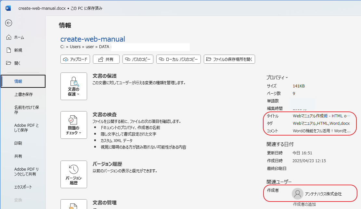Click the アップロード button
361x209 pixels.
pos(75,59)
